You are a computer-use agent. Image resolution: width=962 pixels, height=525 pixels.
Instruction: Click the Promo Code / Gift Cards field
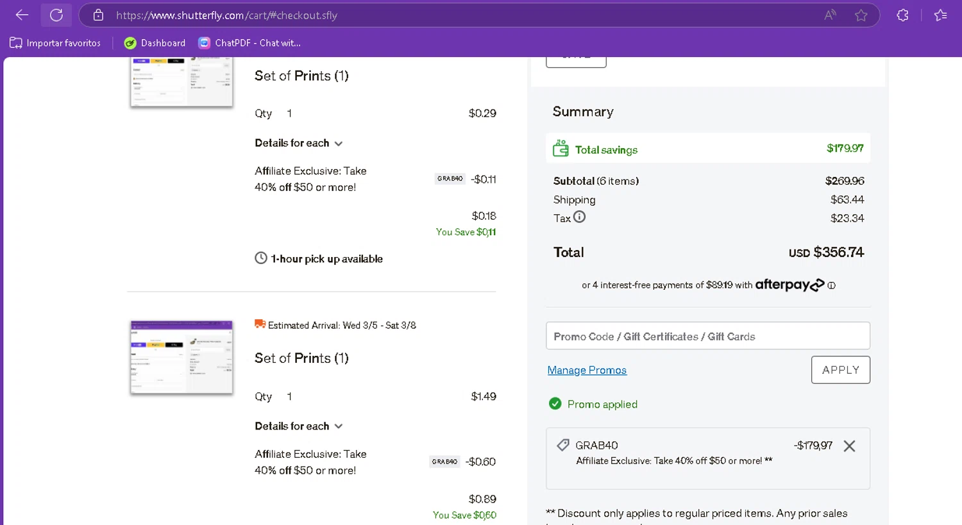708,336
